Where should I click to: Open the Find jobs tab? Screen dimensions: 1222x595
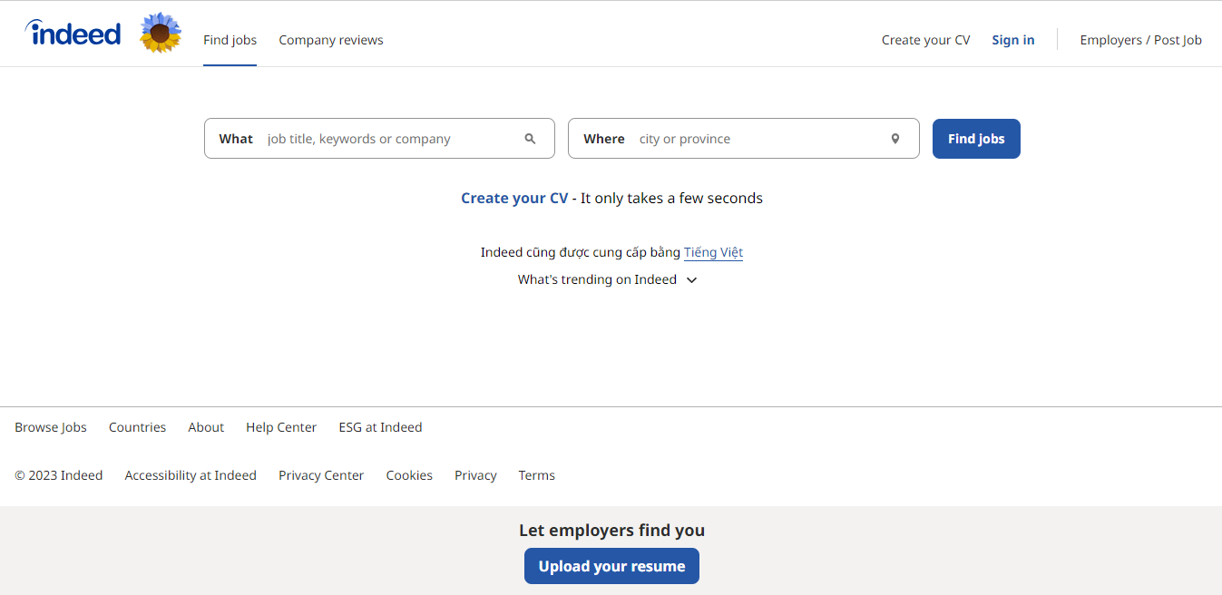[x=230, y=40]
